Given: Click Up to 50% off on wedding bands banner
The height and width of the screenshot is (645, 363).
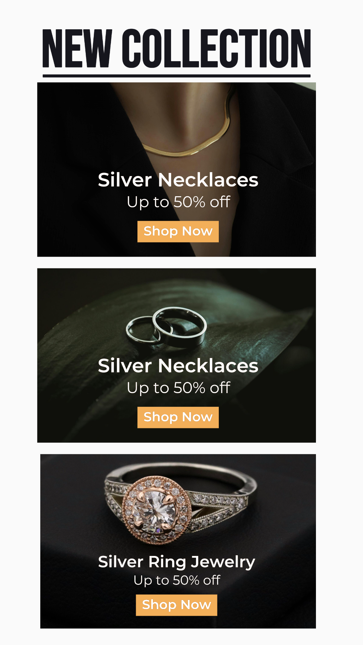Looking at the screenshot, I should (x=178, y=388).
